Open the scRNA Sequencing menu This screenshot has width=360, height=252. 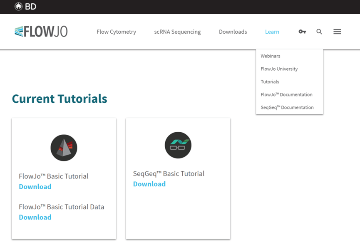(x=177, y=32)
